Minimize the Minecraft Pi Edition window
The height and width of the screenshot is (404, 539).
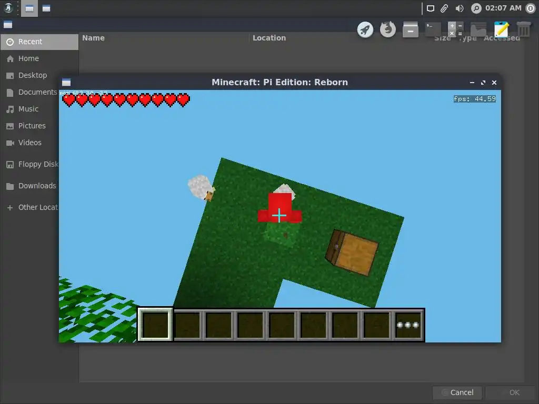(472, 83)
